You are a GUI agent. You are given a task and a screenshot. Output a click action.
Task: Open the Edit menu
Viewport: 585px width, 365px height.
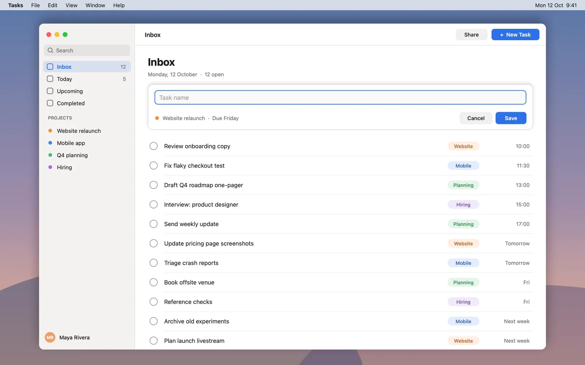click(52, 5)
